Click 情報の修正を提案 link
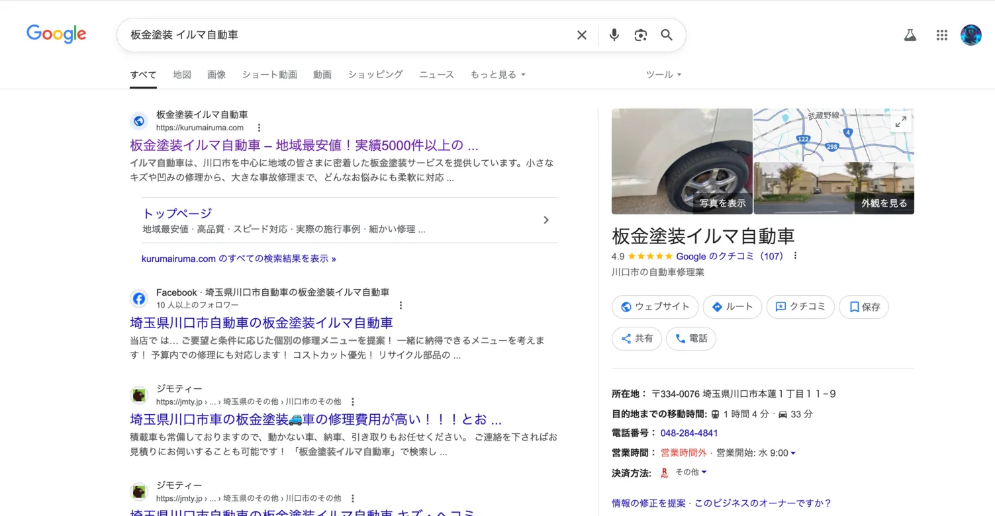 click(649, 503)
